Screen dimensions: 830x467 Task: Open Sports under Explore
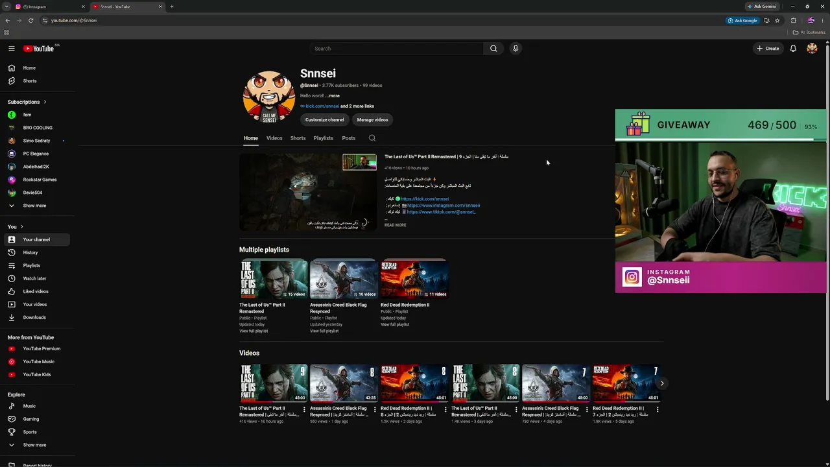click(x=36, y=432)
